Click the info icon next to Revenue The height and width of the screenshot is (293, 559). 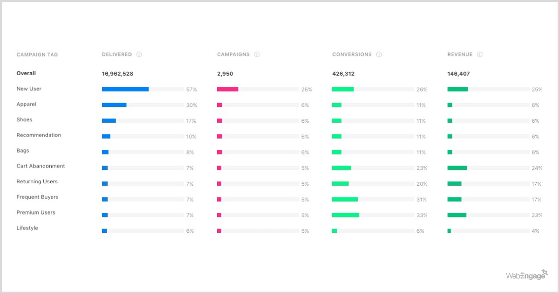pyautogui.click(x=480, y=55)
